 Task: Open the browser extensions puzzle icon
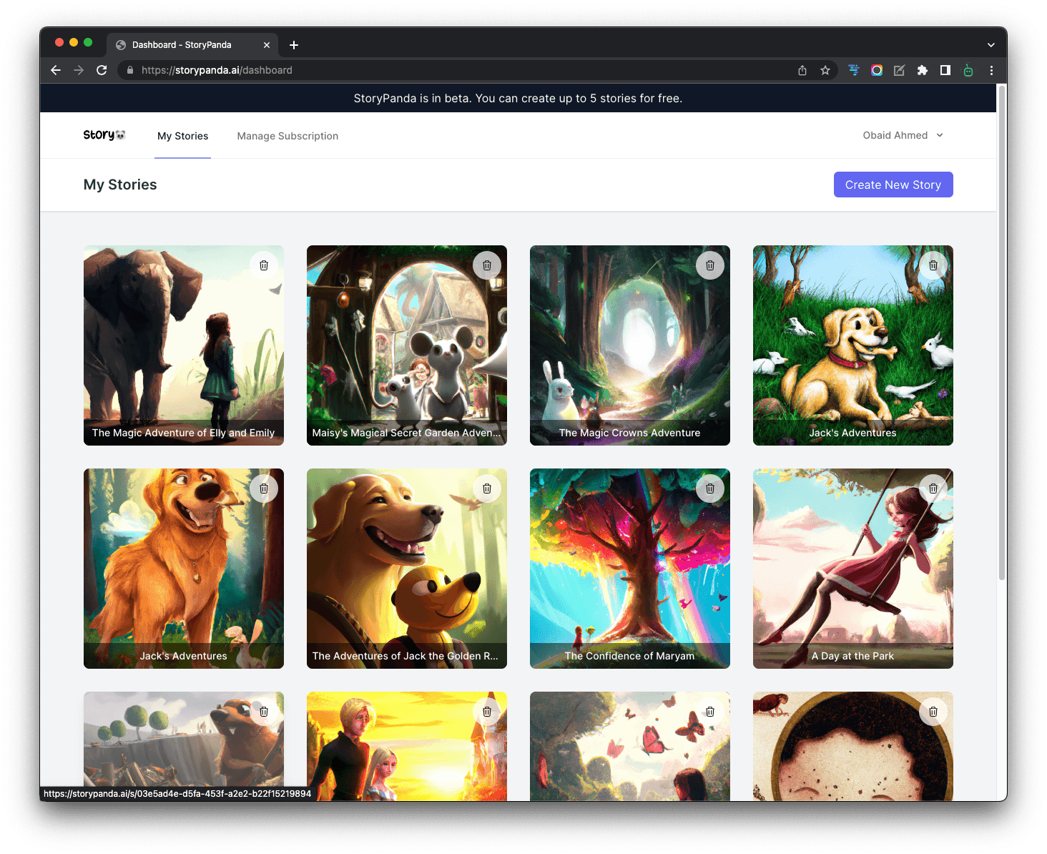click(923, 70)
